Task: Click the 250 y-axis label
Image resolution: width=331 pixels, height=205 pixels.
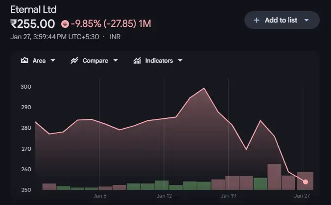Action: (x=26, y=190)
